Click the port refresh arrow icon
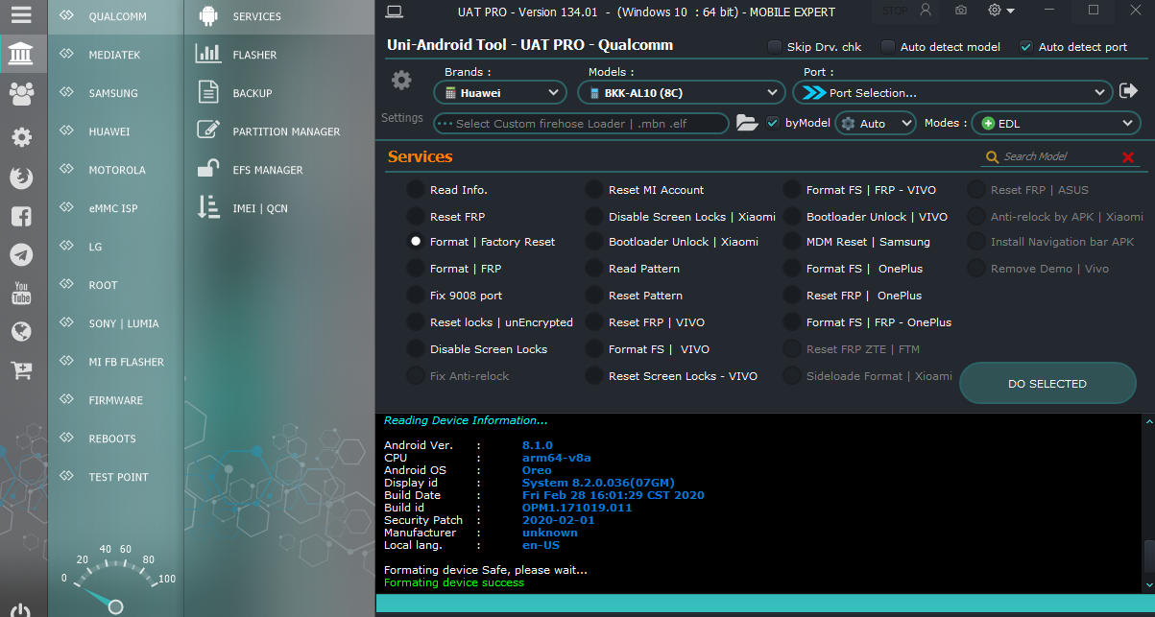The height and width of the screenshot is (617, 1155). pos(1128,91)
